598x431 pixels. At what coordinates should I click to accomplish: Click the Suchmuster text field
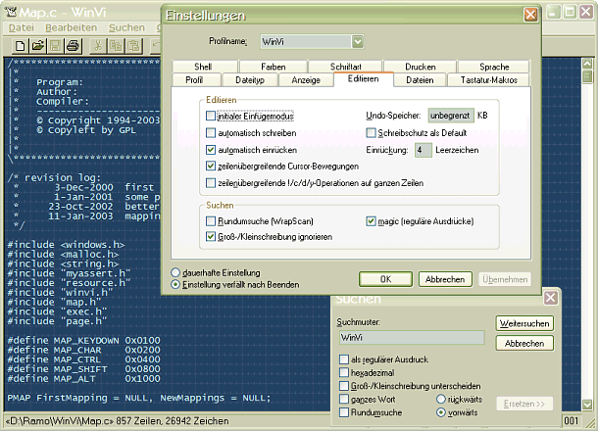(x=412, y=338)
